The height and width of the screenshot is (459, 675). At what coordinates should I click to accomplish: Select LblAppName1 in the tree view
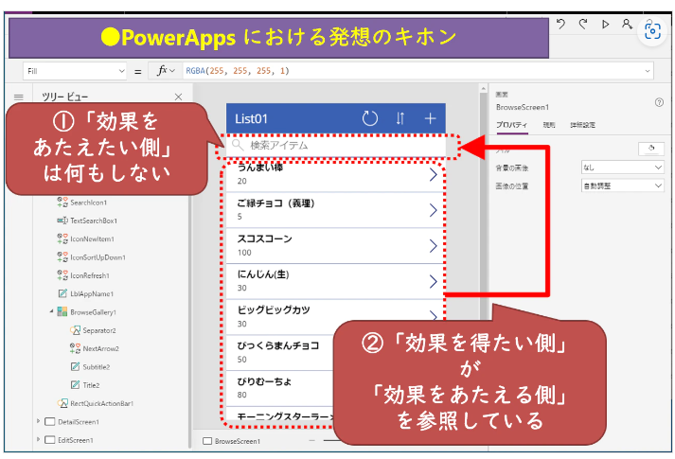(x=92, y=293)
